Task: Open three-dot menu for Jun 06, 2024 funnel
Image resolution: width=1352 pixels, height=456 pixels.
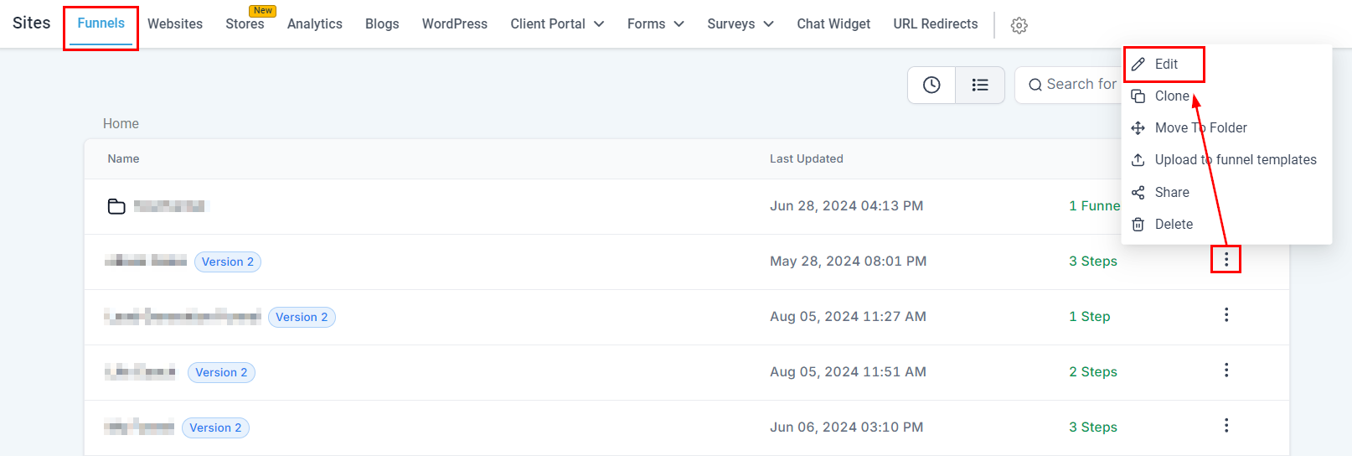Action: pyautogui.click(x=1226, y=426)
